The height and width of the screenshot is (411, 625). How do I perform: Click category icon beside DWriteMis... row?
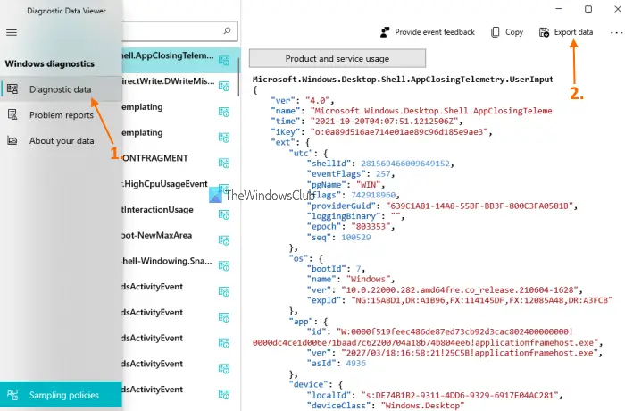[x=224, y=86]
